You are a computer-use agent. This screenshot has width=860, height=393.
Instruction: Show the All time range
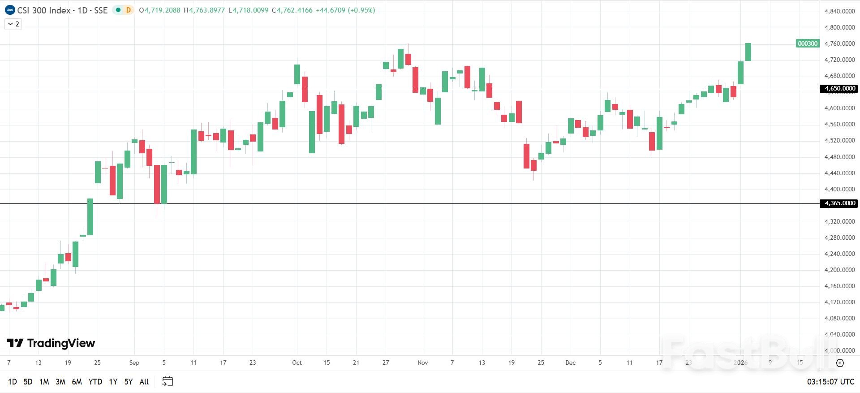click(x=144, y=382)
